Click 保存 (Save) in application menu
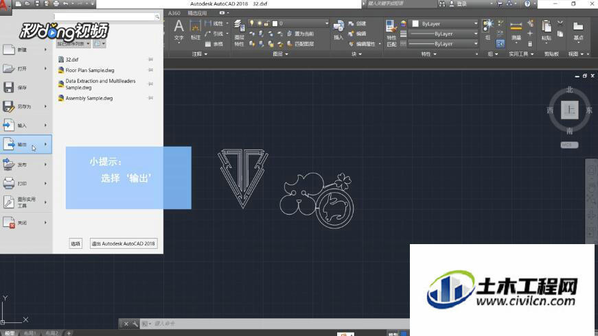The height and width of the screenshot is (336, 598). point(26,88)
